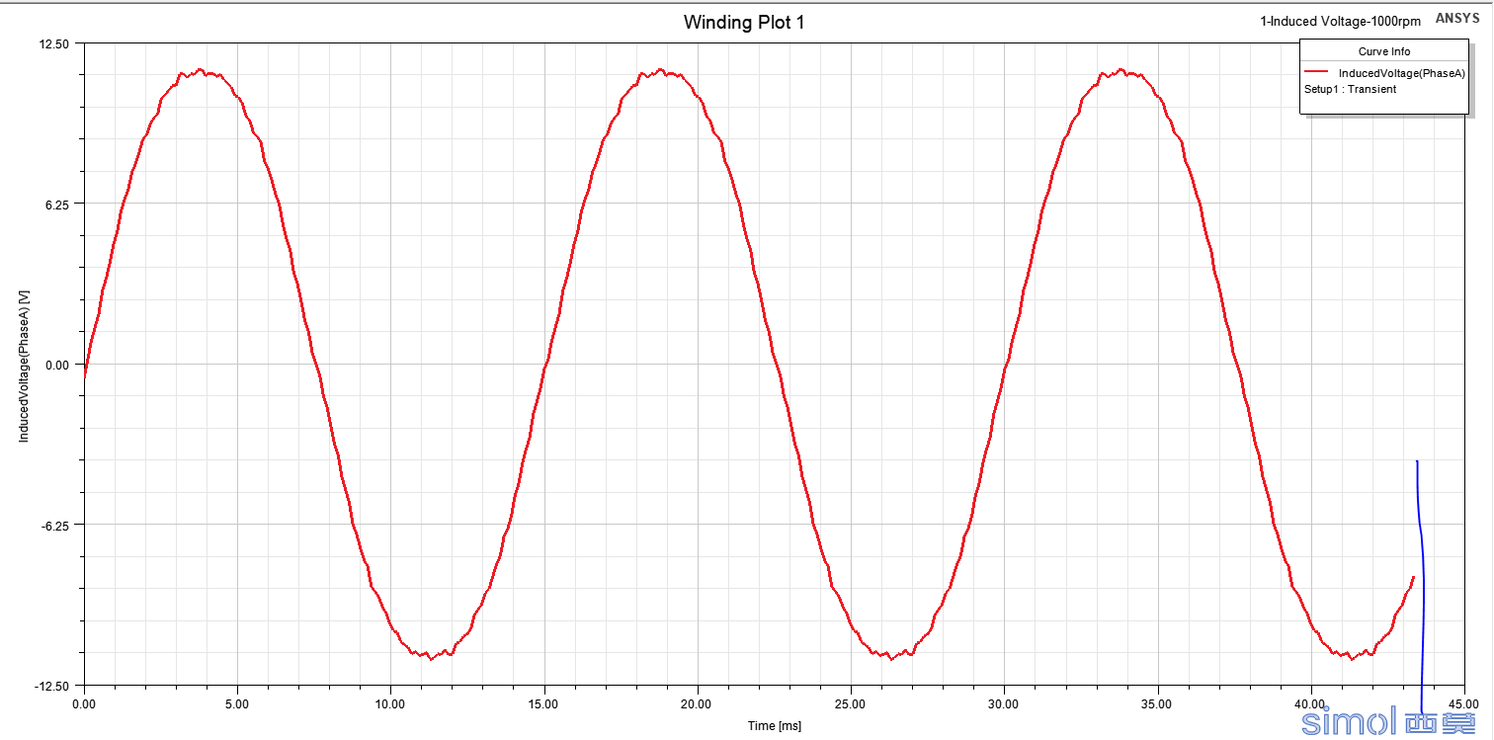The image size is (1494, 740).
Task: Click the ANSYS logo text
Action: coord(1457,19)
